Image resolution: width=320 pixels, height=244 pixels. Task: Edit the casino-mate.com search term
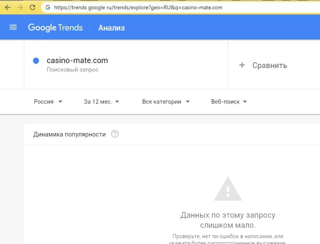click(x=77, y=60)
